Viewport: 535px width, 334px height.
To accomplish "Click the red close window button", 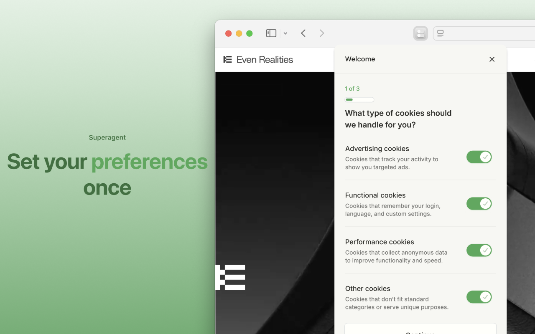I will (229, 33).
